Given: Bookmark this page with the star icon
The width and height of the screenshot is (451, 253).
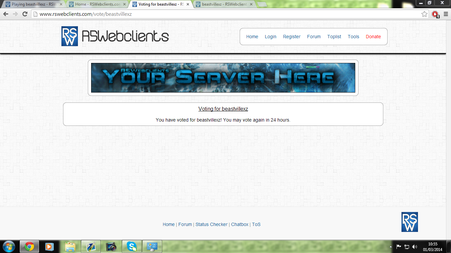Looking at the screenshot, I should pos(425,14).
